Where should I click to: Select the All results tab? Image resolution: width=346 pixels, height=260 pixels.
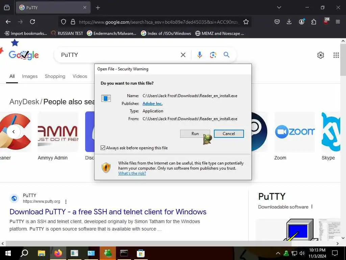(x=12, y=76)
